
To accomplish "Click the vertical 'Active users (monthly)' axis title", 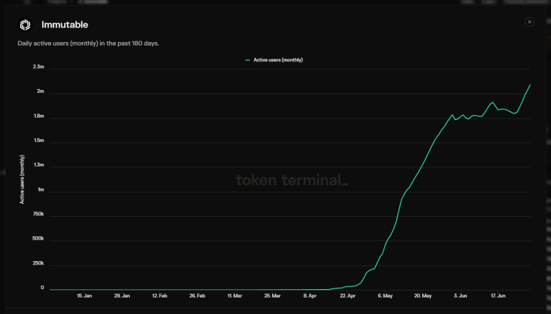I will pyautogui.click(x=22, y=179).
